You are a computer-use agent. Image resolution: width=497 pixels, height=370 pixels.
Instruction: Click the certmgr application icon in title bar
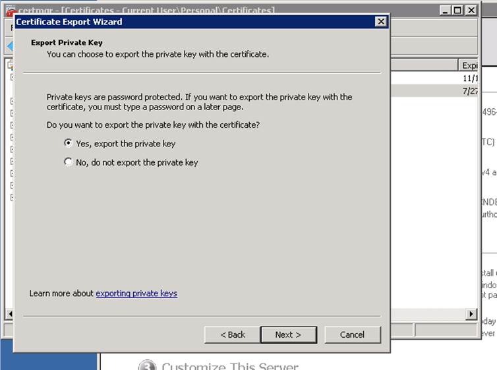pyautogui.click(x=11, y=11)
